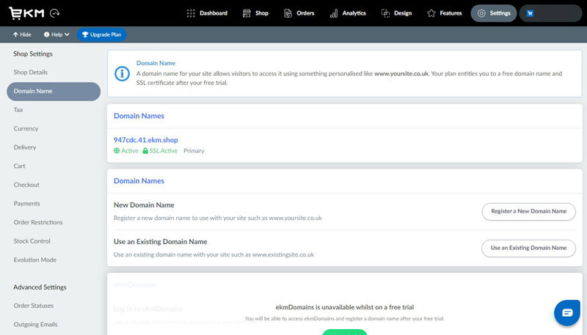Open the Analytics menu
Image resolution: width=587 pixels, height=335 pixels.
pos(348,13)
